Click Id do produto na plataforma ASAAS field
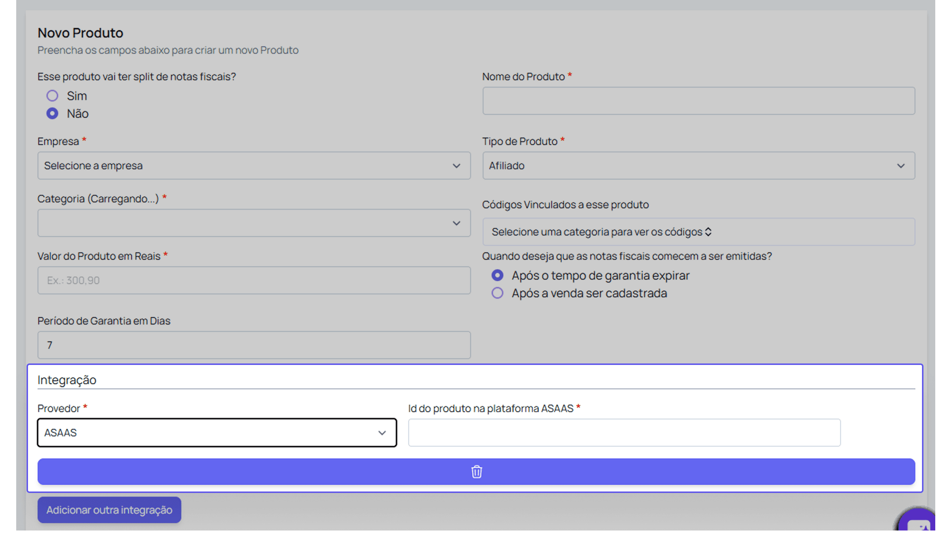 [x=624, y=433]
